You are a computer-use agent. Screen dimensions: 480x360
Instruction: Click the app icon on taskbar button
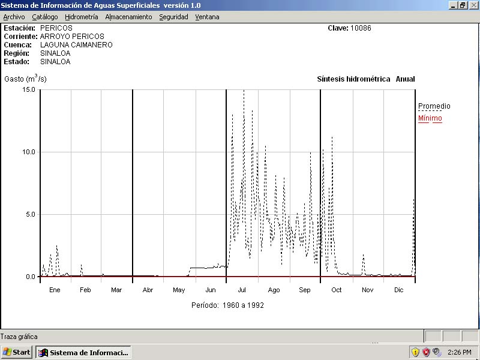pyautogui.click(x=43, y=352)
